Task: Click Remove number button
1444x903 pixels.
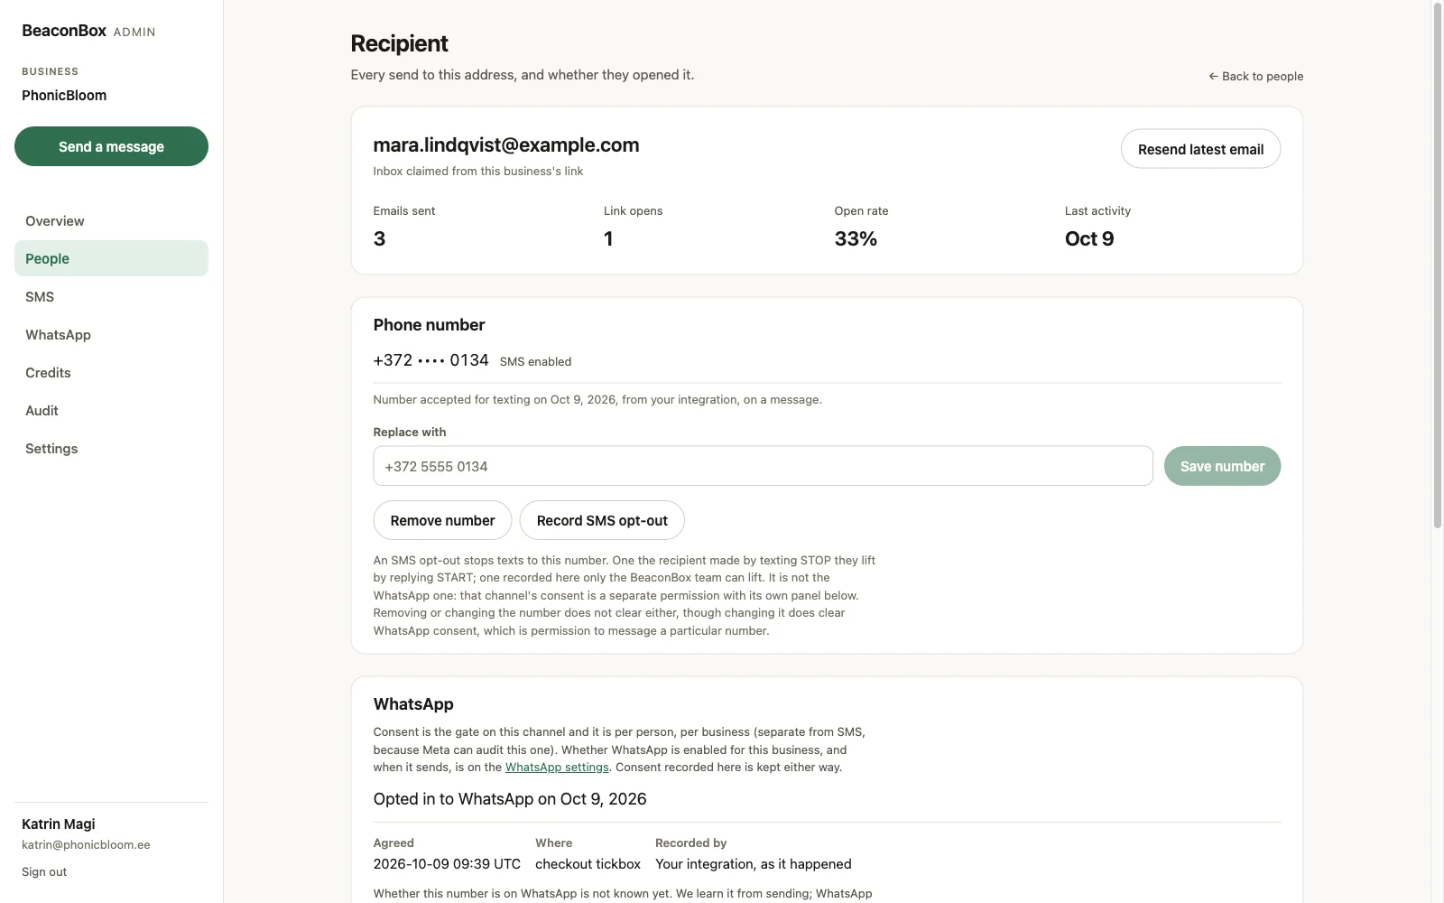Action: 442,520
